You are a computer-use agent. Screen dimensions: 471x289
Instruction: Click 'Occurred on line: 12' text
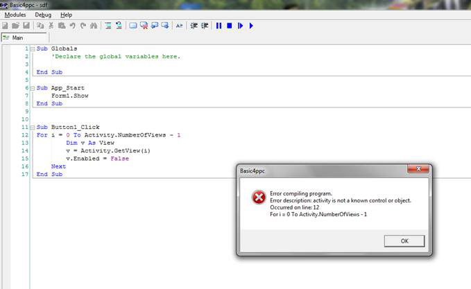[x=294, y=207]
